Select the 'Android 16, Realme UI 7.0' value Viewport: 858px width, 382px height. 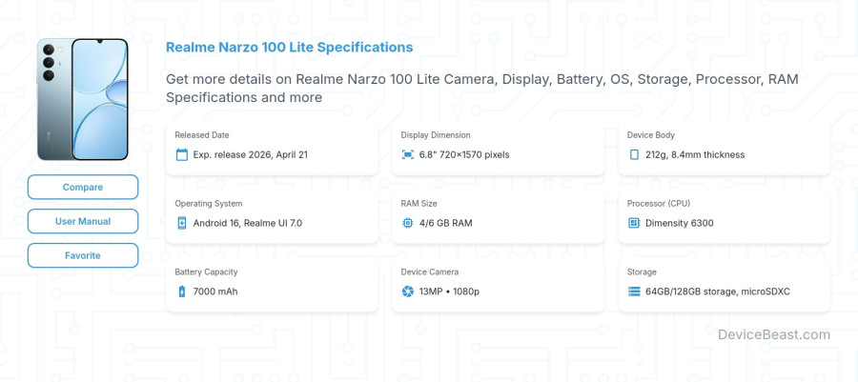(247, 223)
